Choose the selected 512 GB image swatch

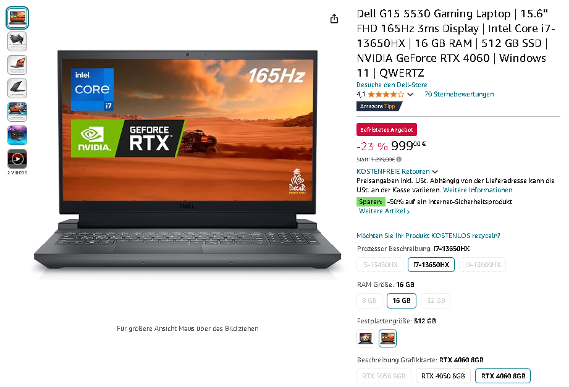pyautogui.click(x=387, y=338)
